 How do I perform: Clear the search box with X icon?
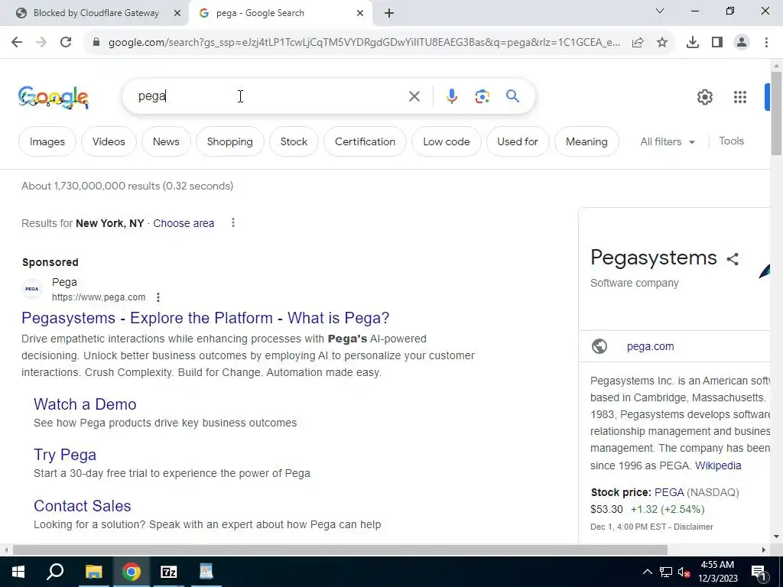pos(414,96)
